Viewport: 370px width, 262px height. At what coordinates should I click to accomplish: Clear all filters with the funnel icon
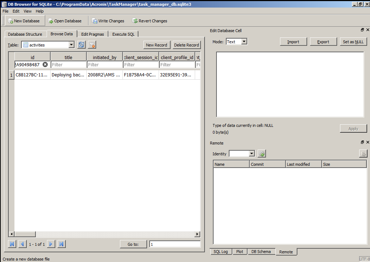click(x=92, y=45)
